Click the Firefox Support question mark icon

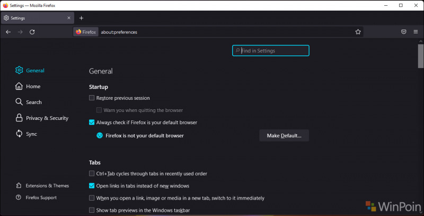pos(19,198)
